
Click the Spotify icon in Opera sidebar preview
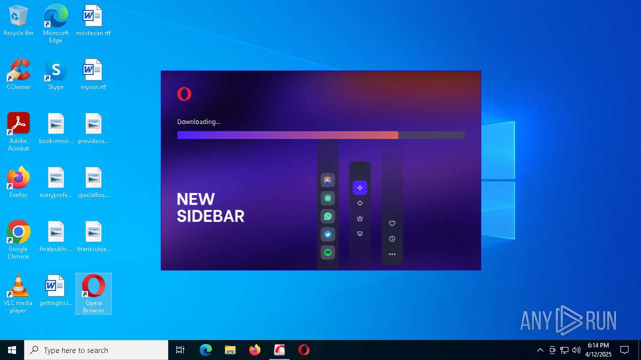click(328, 252)
